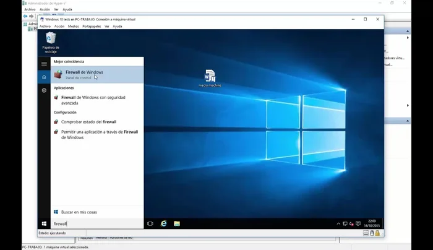The width and height of the screenshot is (433, 250).
Task: Open Acción menu in VM connection window
Action: coord(59,27)
